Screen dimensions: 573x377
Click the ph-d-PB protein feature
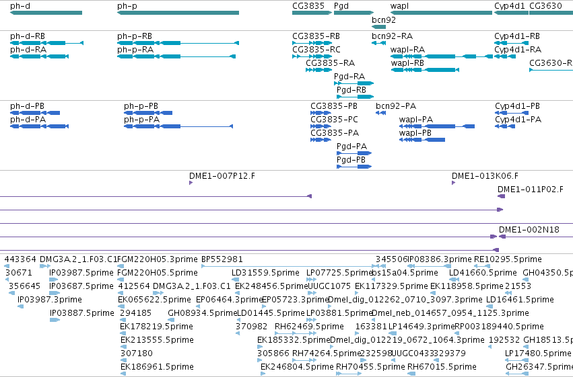35,113
